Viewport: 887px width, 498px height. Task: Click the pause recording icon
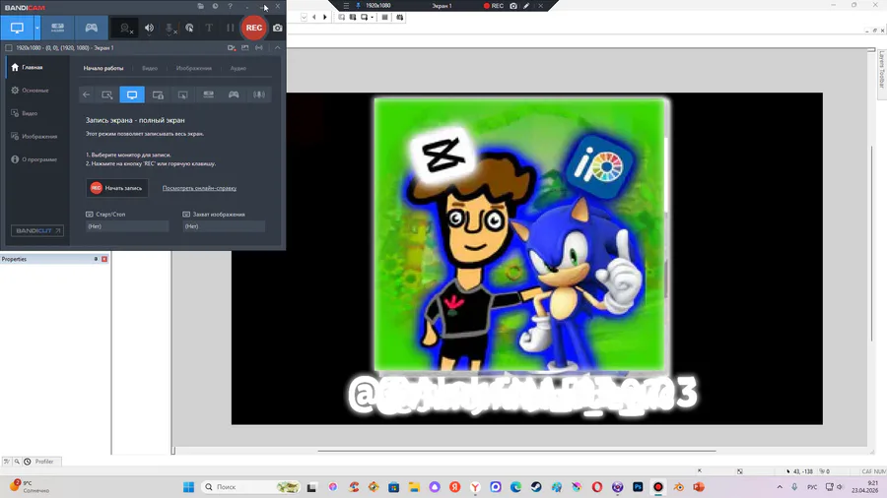coord(230,28)
